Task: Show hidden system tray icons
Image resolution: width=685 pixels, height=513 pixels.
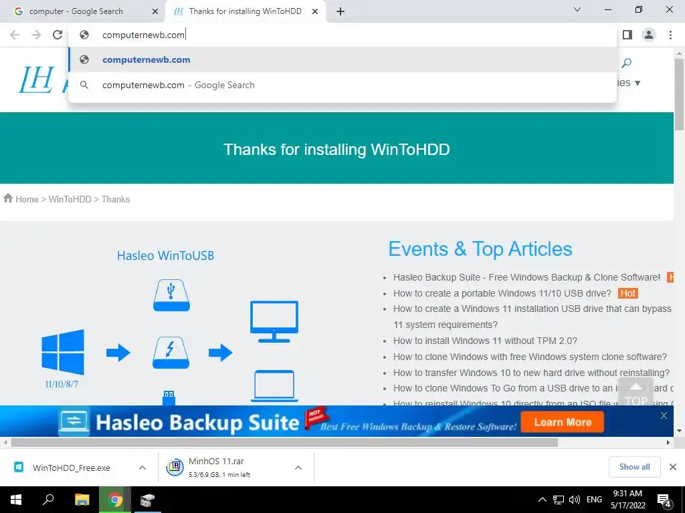Action: [542, 500]
